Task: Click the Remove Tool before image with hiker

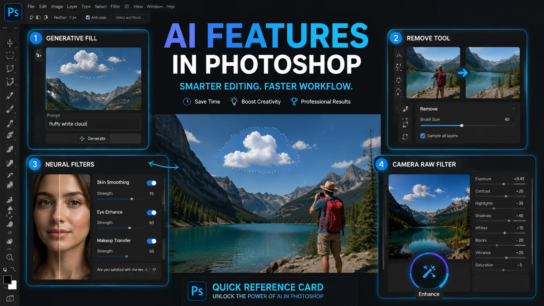Action: 433,73
